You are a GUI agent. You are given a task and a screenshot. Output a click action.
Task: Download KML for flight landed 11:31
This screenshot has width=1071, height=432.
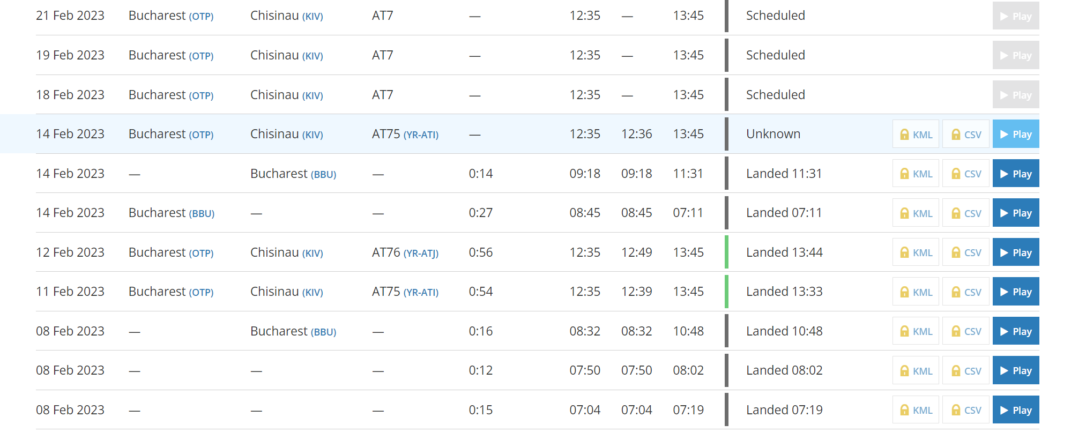point(916,174)
